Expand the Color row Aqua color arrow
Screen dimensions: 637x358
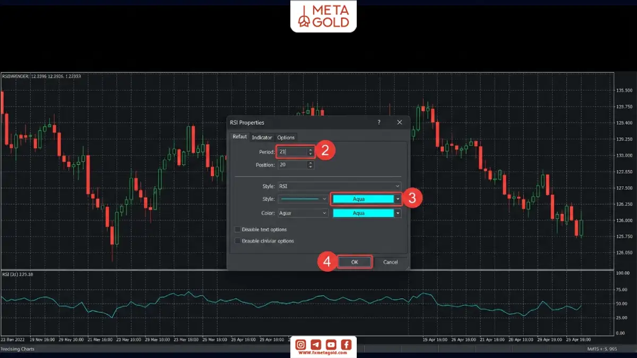(x=398, y=213)
